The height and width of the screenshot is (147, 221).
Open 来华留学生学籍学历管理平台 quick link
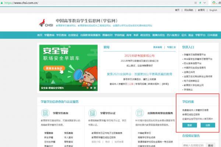(198, 59)
